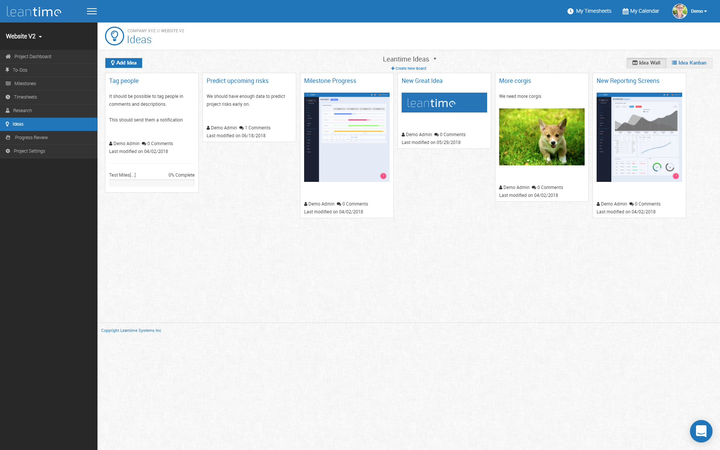Image resolution: width=720 pixels, height=450 pixels.
Task: Click the Demo user avatar picture
Action: tap(679, 11)
